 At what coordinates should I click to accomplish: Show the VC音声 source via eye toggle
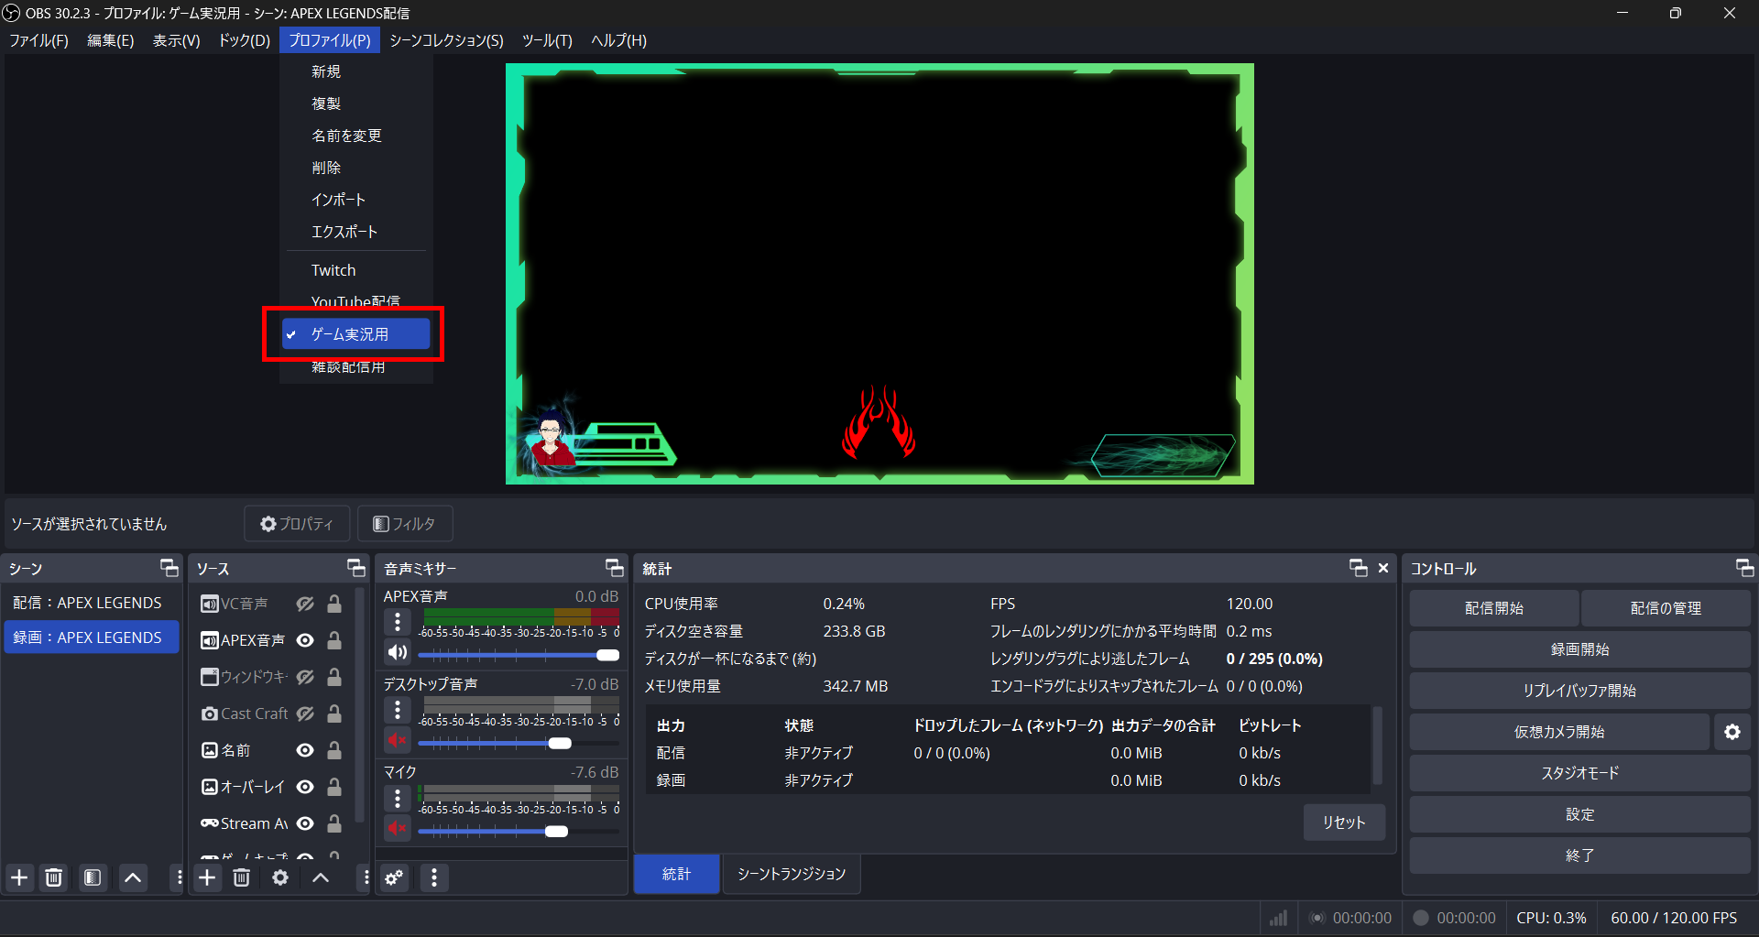(305, 604)
